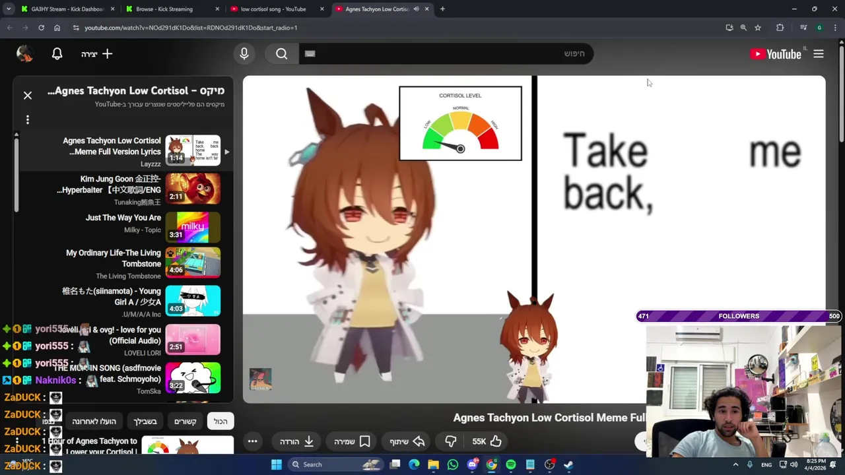Close the Agnes Tachyon mix playlist panel
This screenshot has height=475, width=845.
(x=28, y=96)
